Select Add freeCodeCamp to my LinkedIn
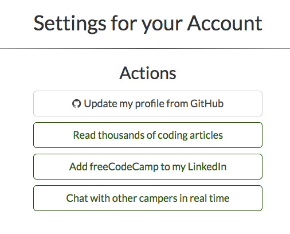The height and width of the screenshot is (234, 290). pyautogui.click(x=148, y=166)
